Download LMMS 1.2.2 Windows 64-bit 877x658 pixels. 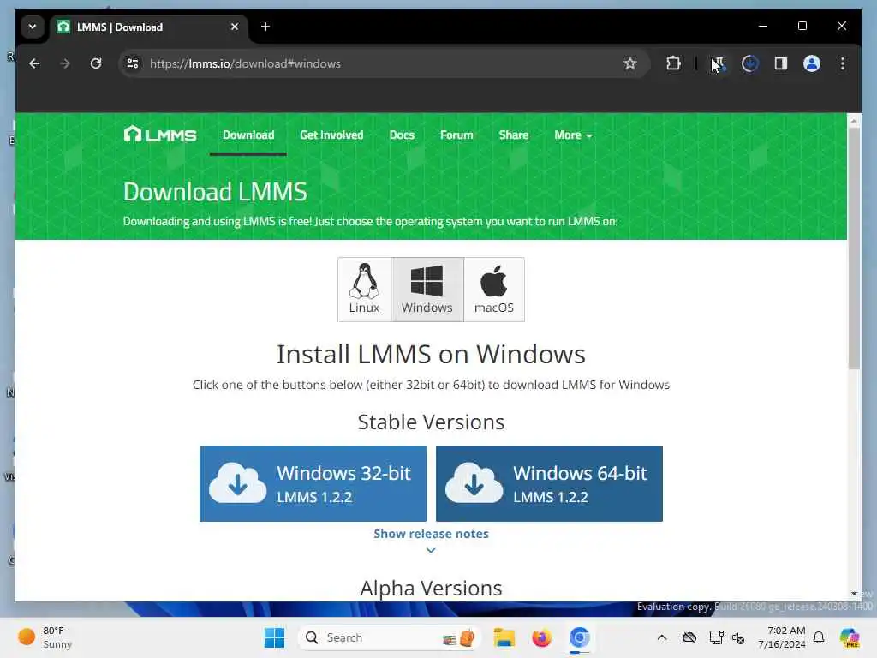click(549, 483)
